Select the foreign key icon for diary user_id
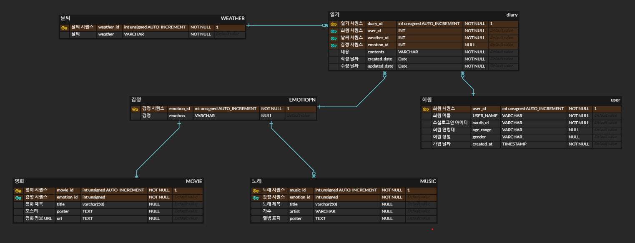Image resolution: width=635 pixels, height=243 pixels. (x=334, y=31)
